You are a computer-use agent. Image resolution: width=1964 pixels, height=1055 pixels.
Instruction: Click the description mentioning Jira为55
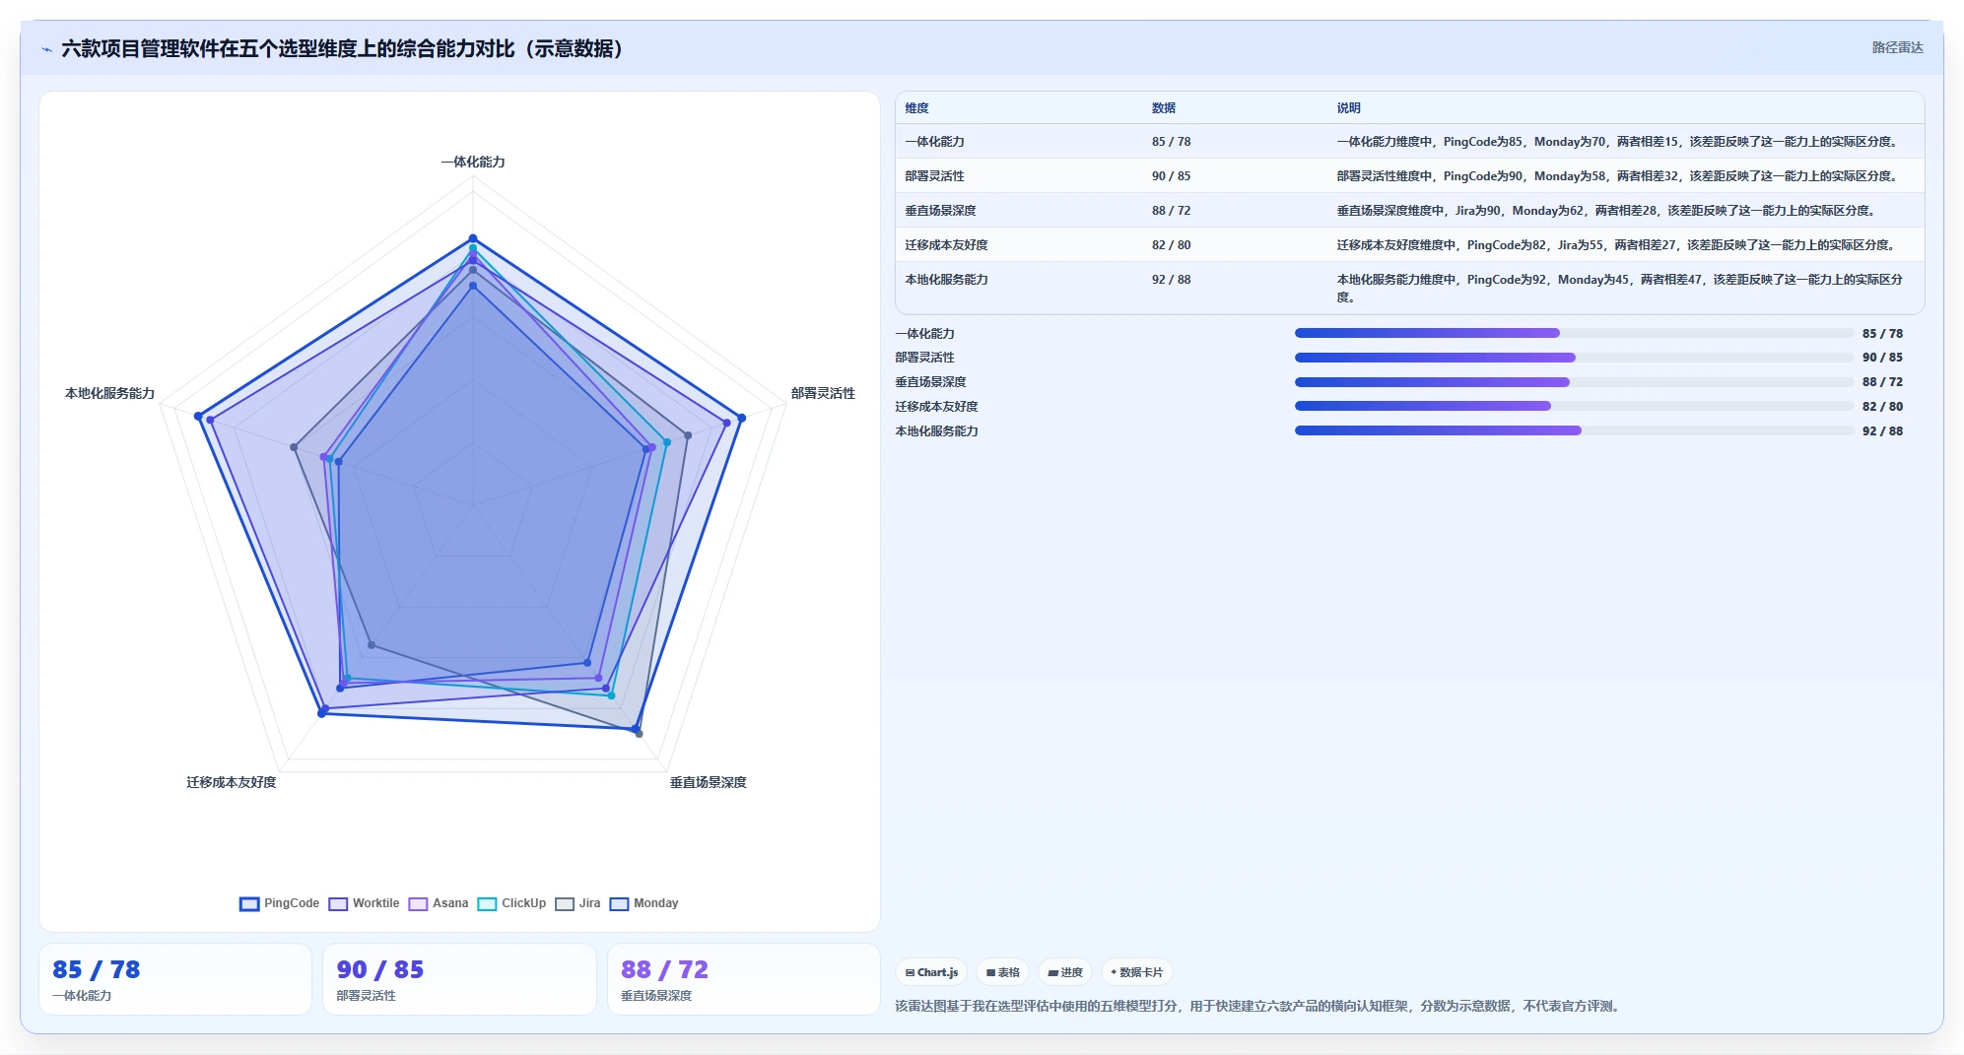tap(1617, 245)
